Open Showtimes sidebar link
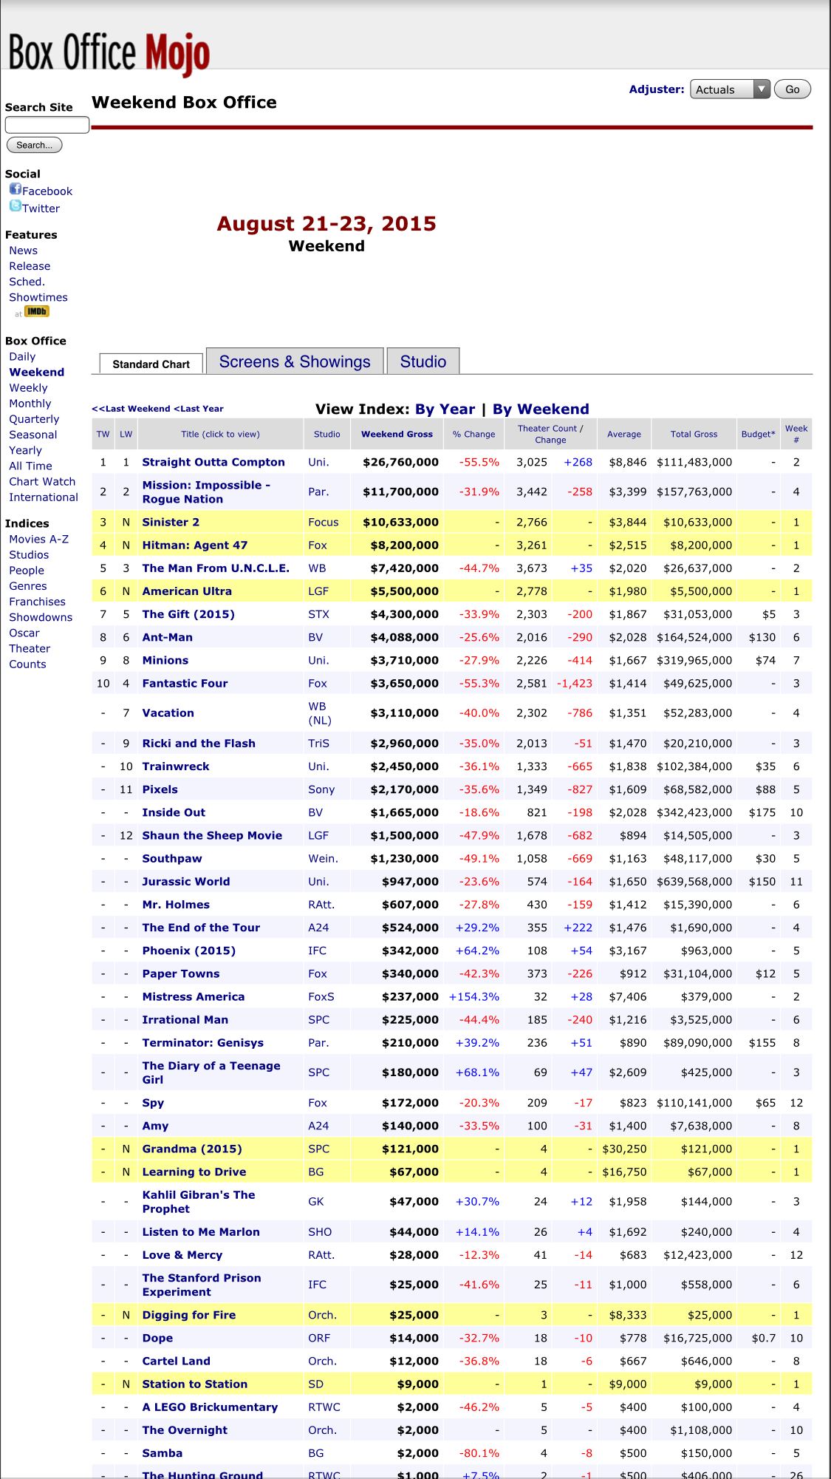 (x=38, y=297)
